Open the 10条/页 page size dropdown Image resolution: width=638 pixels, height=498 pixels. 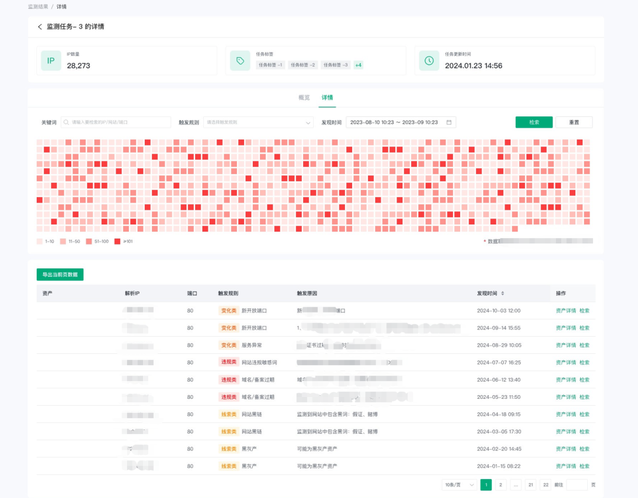click(460, 484)
